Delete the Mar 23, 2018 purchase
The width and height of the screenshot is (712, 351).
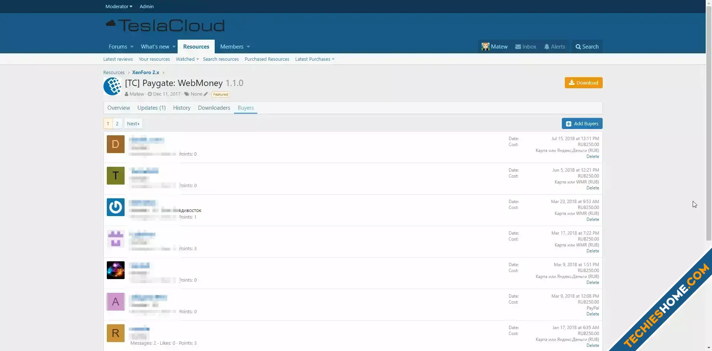click(593, 219)
